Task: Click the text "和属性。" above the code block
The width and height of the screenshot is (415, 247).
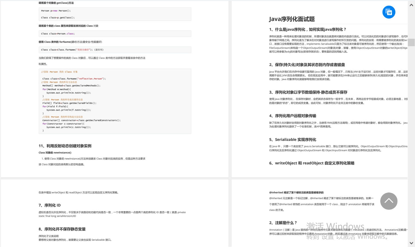Action: (43, 64)
